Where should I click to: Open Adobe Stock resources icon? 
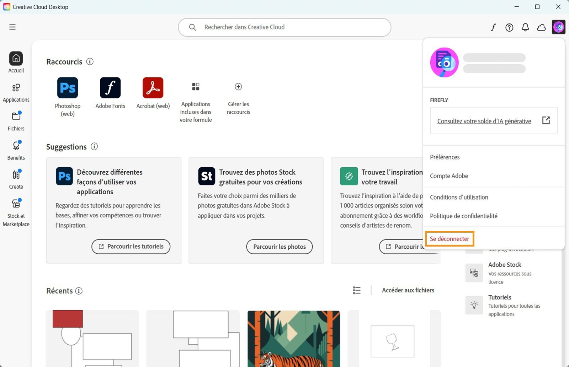click(x=474, y=273)
